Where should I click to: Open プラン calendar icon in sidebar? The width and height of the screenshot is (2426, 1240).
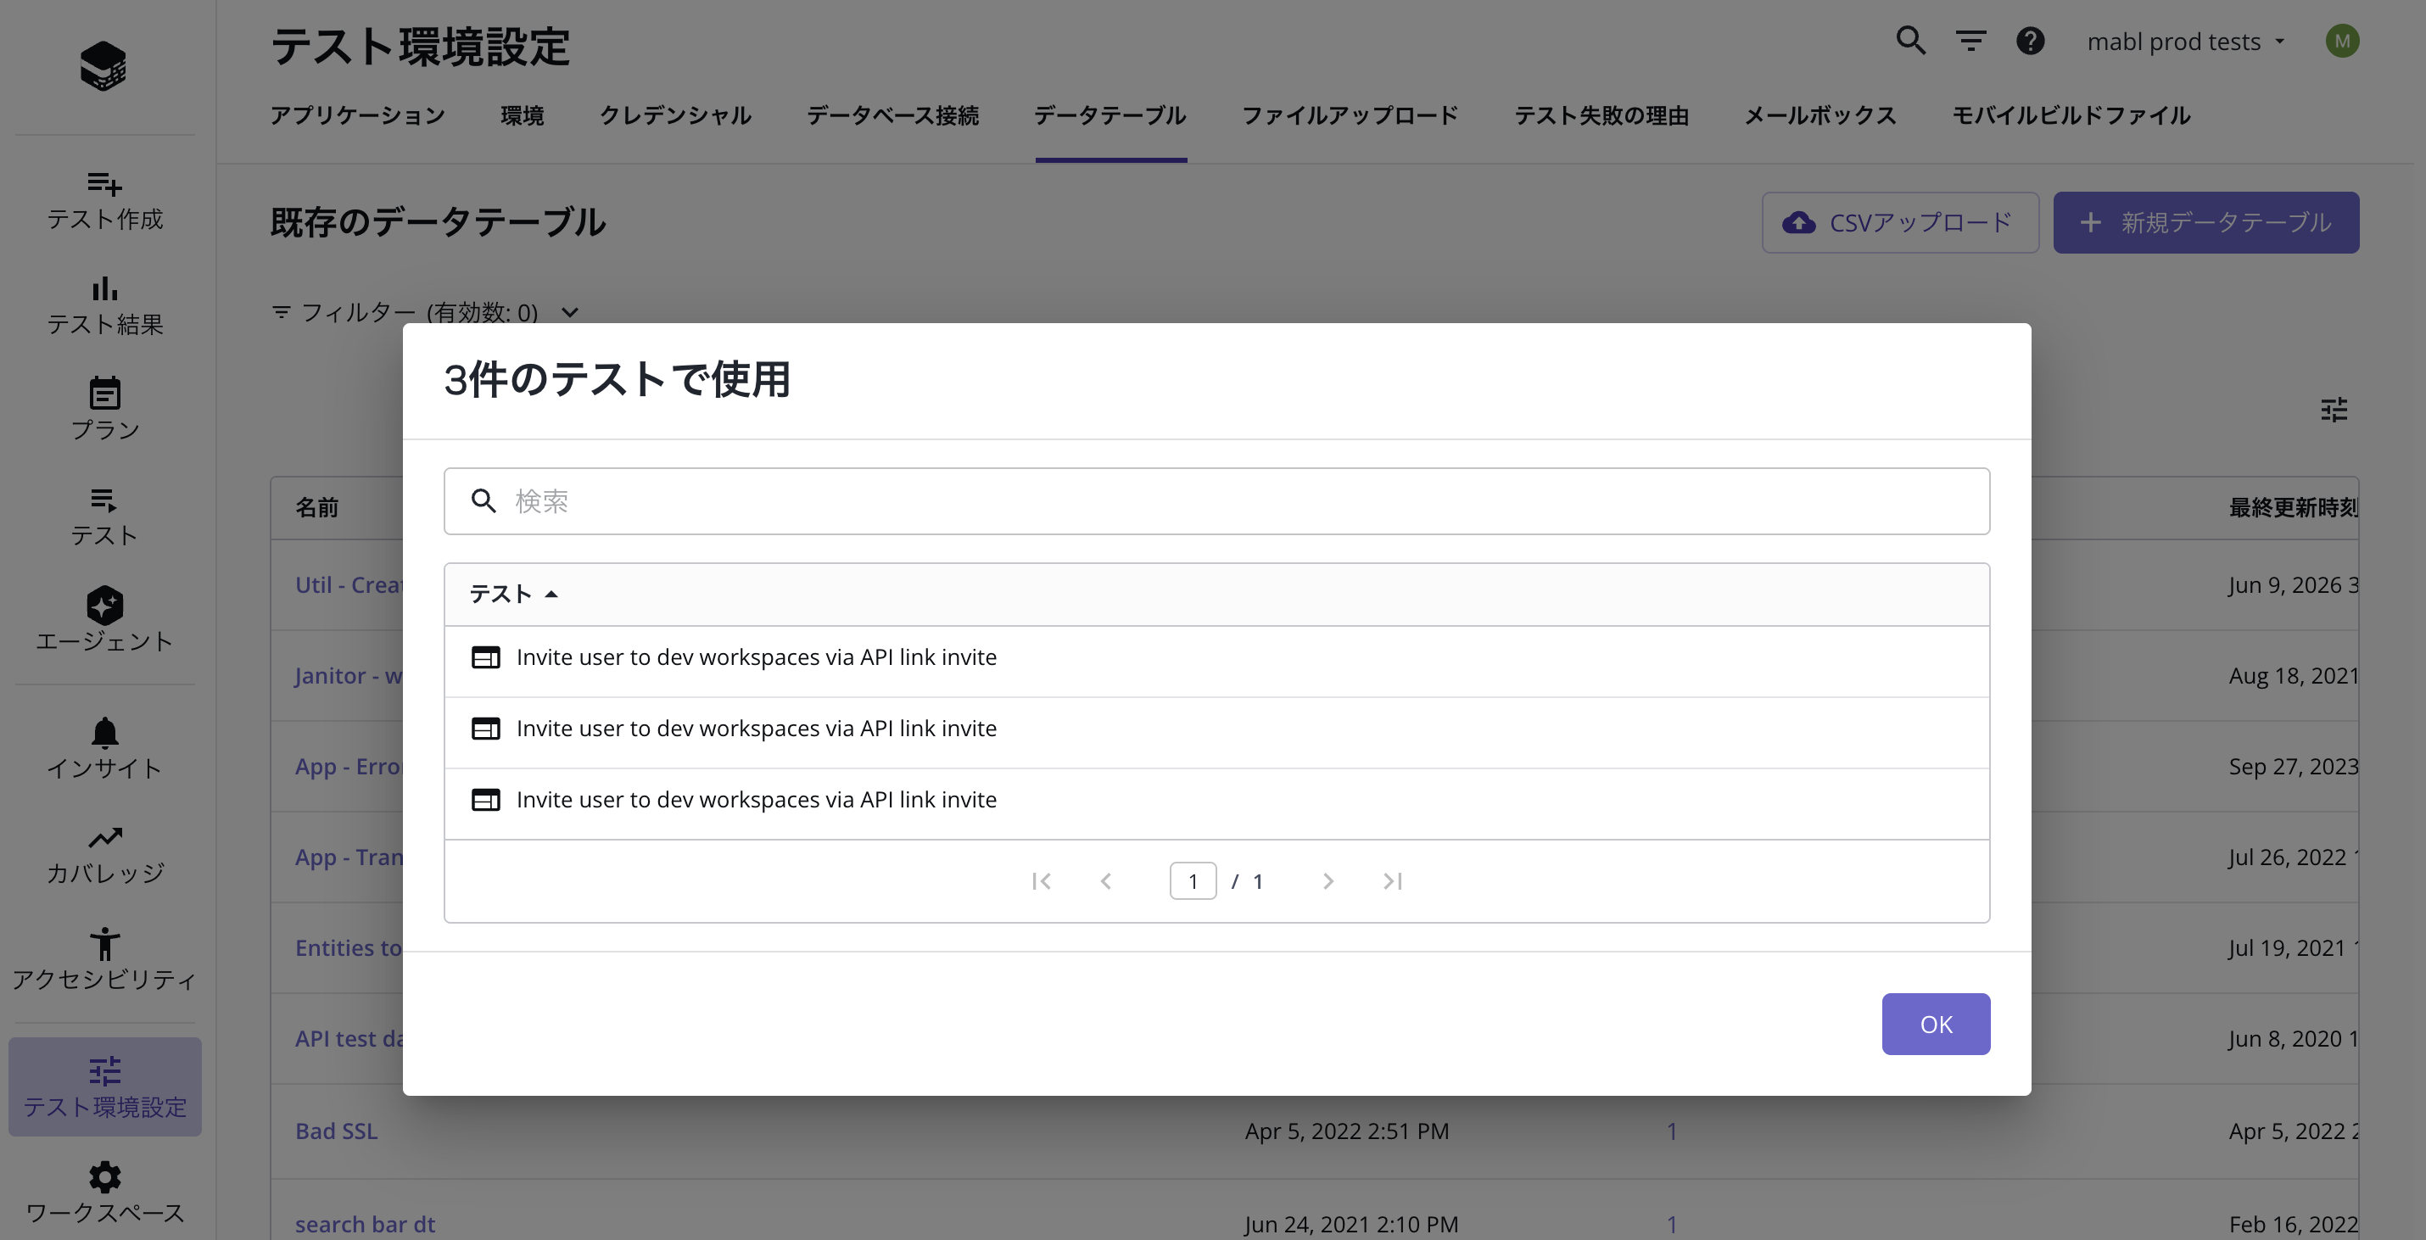(104, 393)
